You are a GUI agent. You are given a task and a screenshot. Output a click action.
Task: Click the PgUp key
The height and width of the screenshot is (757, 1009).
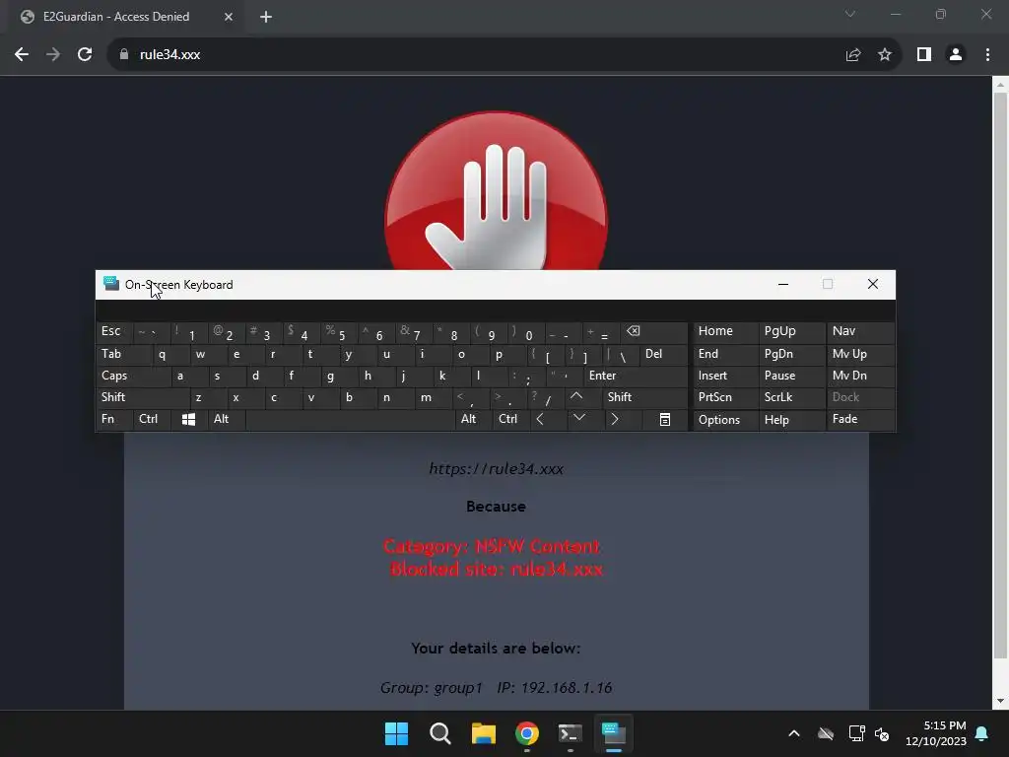(x=791, y=331)
